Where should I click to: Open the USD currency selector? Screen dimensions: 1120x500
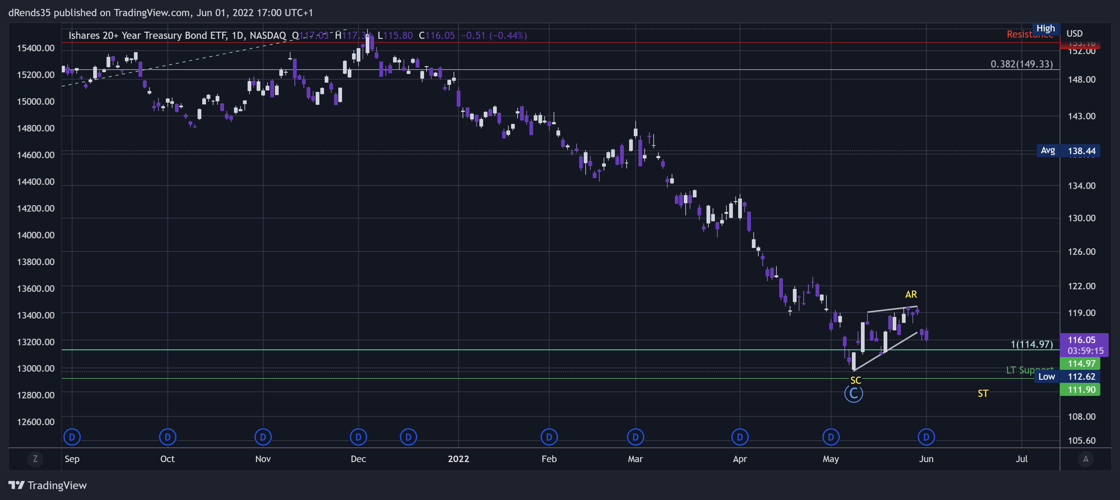click(x=1074, y=34)
